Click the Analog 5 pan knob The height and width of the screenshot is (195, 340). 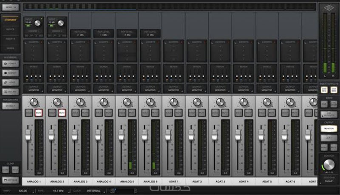coord(127,102)
